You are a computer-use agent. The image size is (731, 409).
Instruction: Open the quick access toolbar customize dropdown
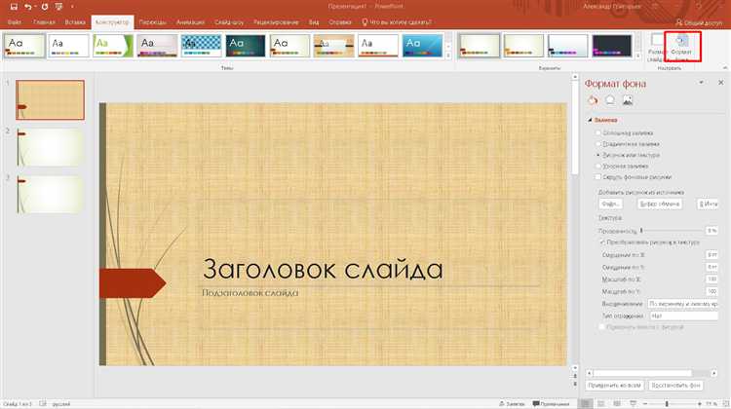[x=72, y=7]
